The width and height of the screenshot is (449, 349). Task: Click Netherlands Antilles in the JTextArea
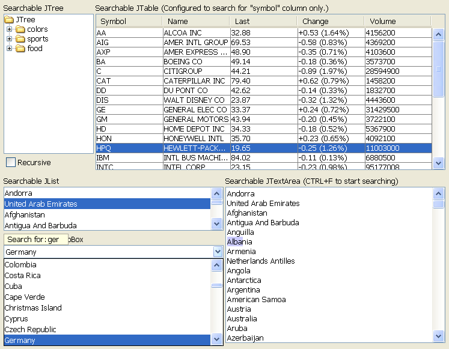click(261, 261)
